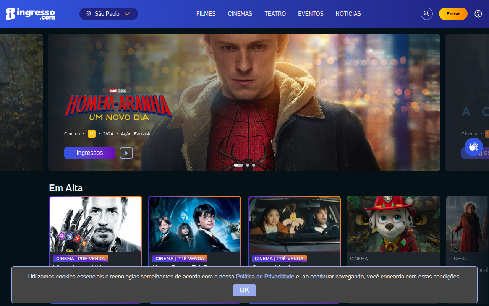Click the 2h24 duration text
This screenshot has height=306, width=489.
click(108, 134)
